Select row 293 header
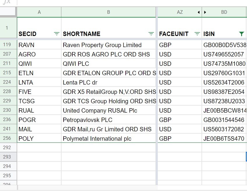This screenshot has height=191, width=247. [x=8, y=157]
